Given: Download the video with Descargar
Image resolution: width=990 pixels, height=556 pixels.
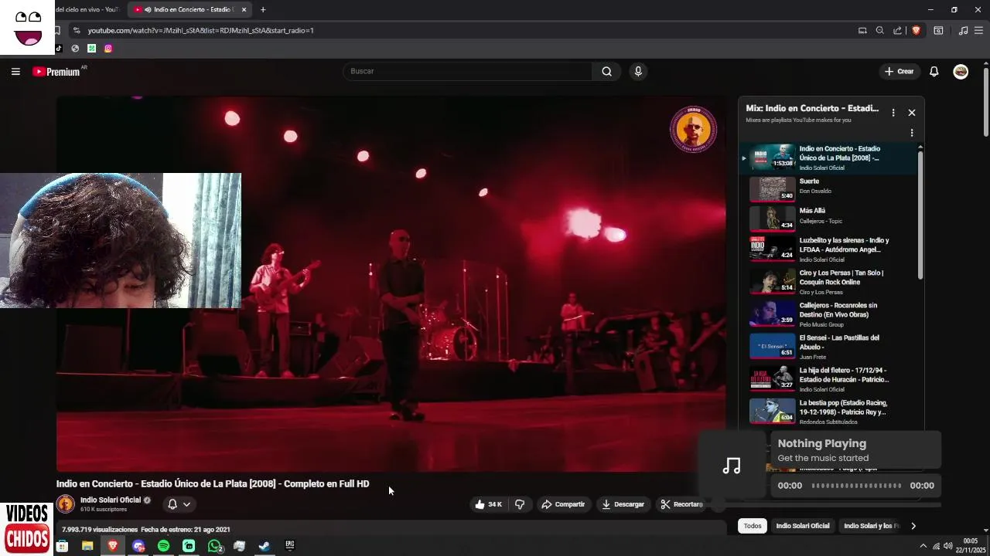Looking at the screenshot, I should [x=623, y=504].
